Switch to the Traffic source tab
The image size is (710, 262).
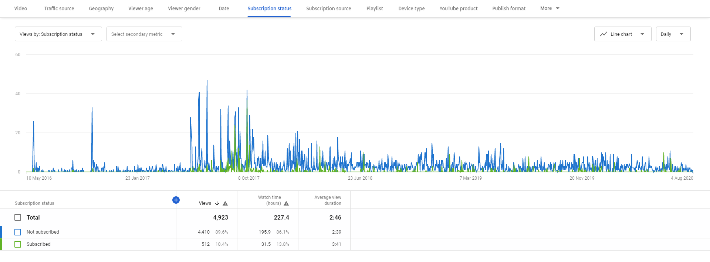(x=59, y=8)
